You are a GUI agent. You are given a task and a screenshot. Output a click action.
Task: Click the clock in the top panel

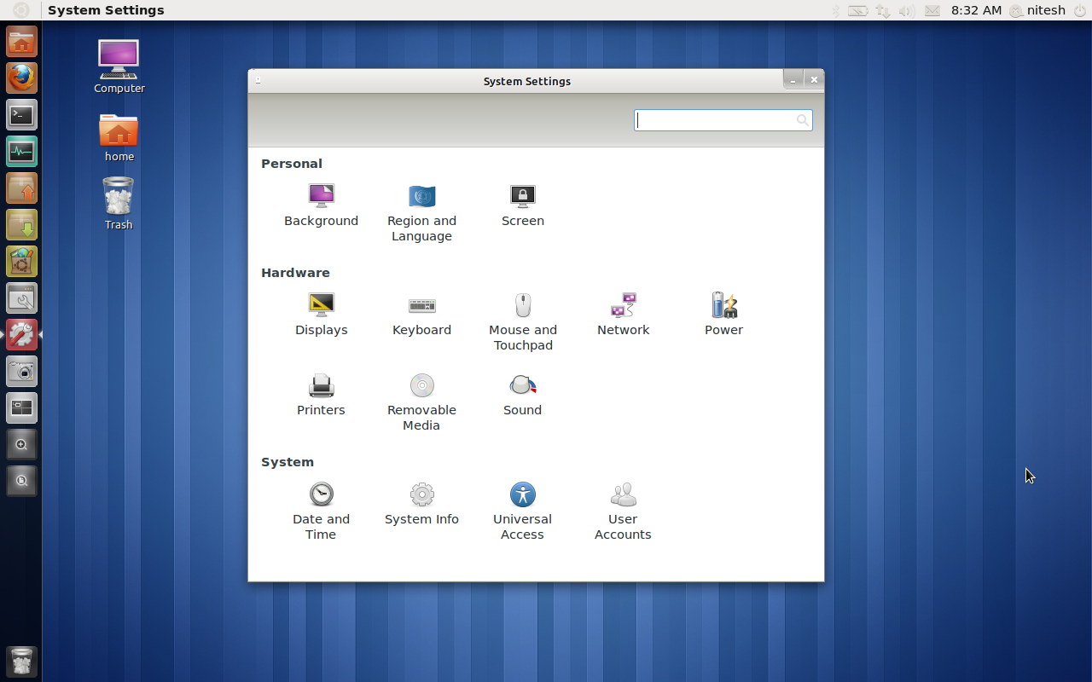(976, 10)
